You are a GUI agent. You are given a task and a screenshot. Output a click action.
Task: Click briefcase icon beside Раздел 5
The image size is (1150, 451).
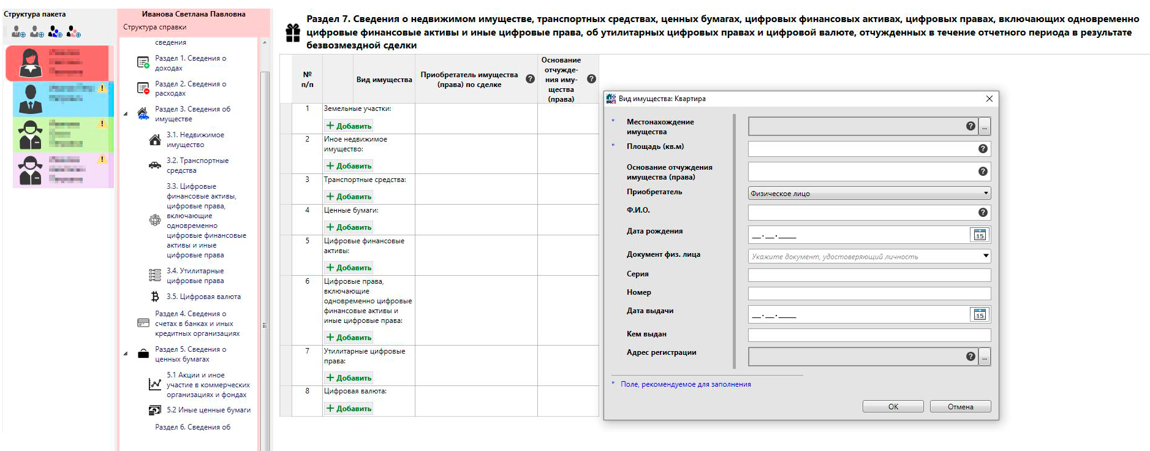click(x=143, y=354)
